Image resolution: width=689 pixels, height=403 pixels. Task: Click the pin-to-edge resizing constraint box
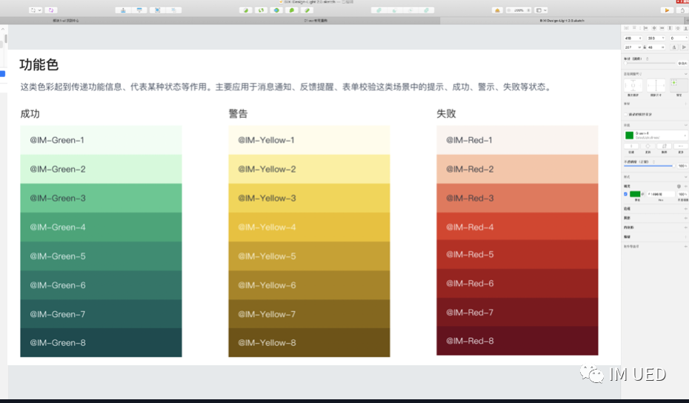(633, 86)
